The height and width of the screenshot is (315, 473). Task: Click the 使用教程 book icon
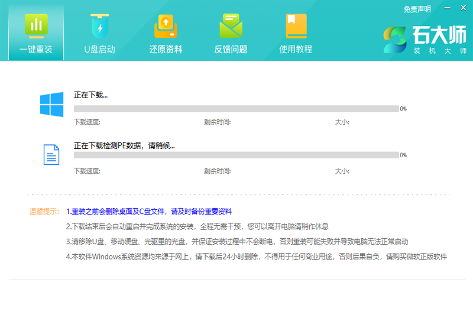295,26
